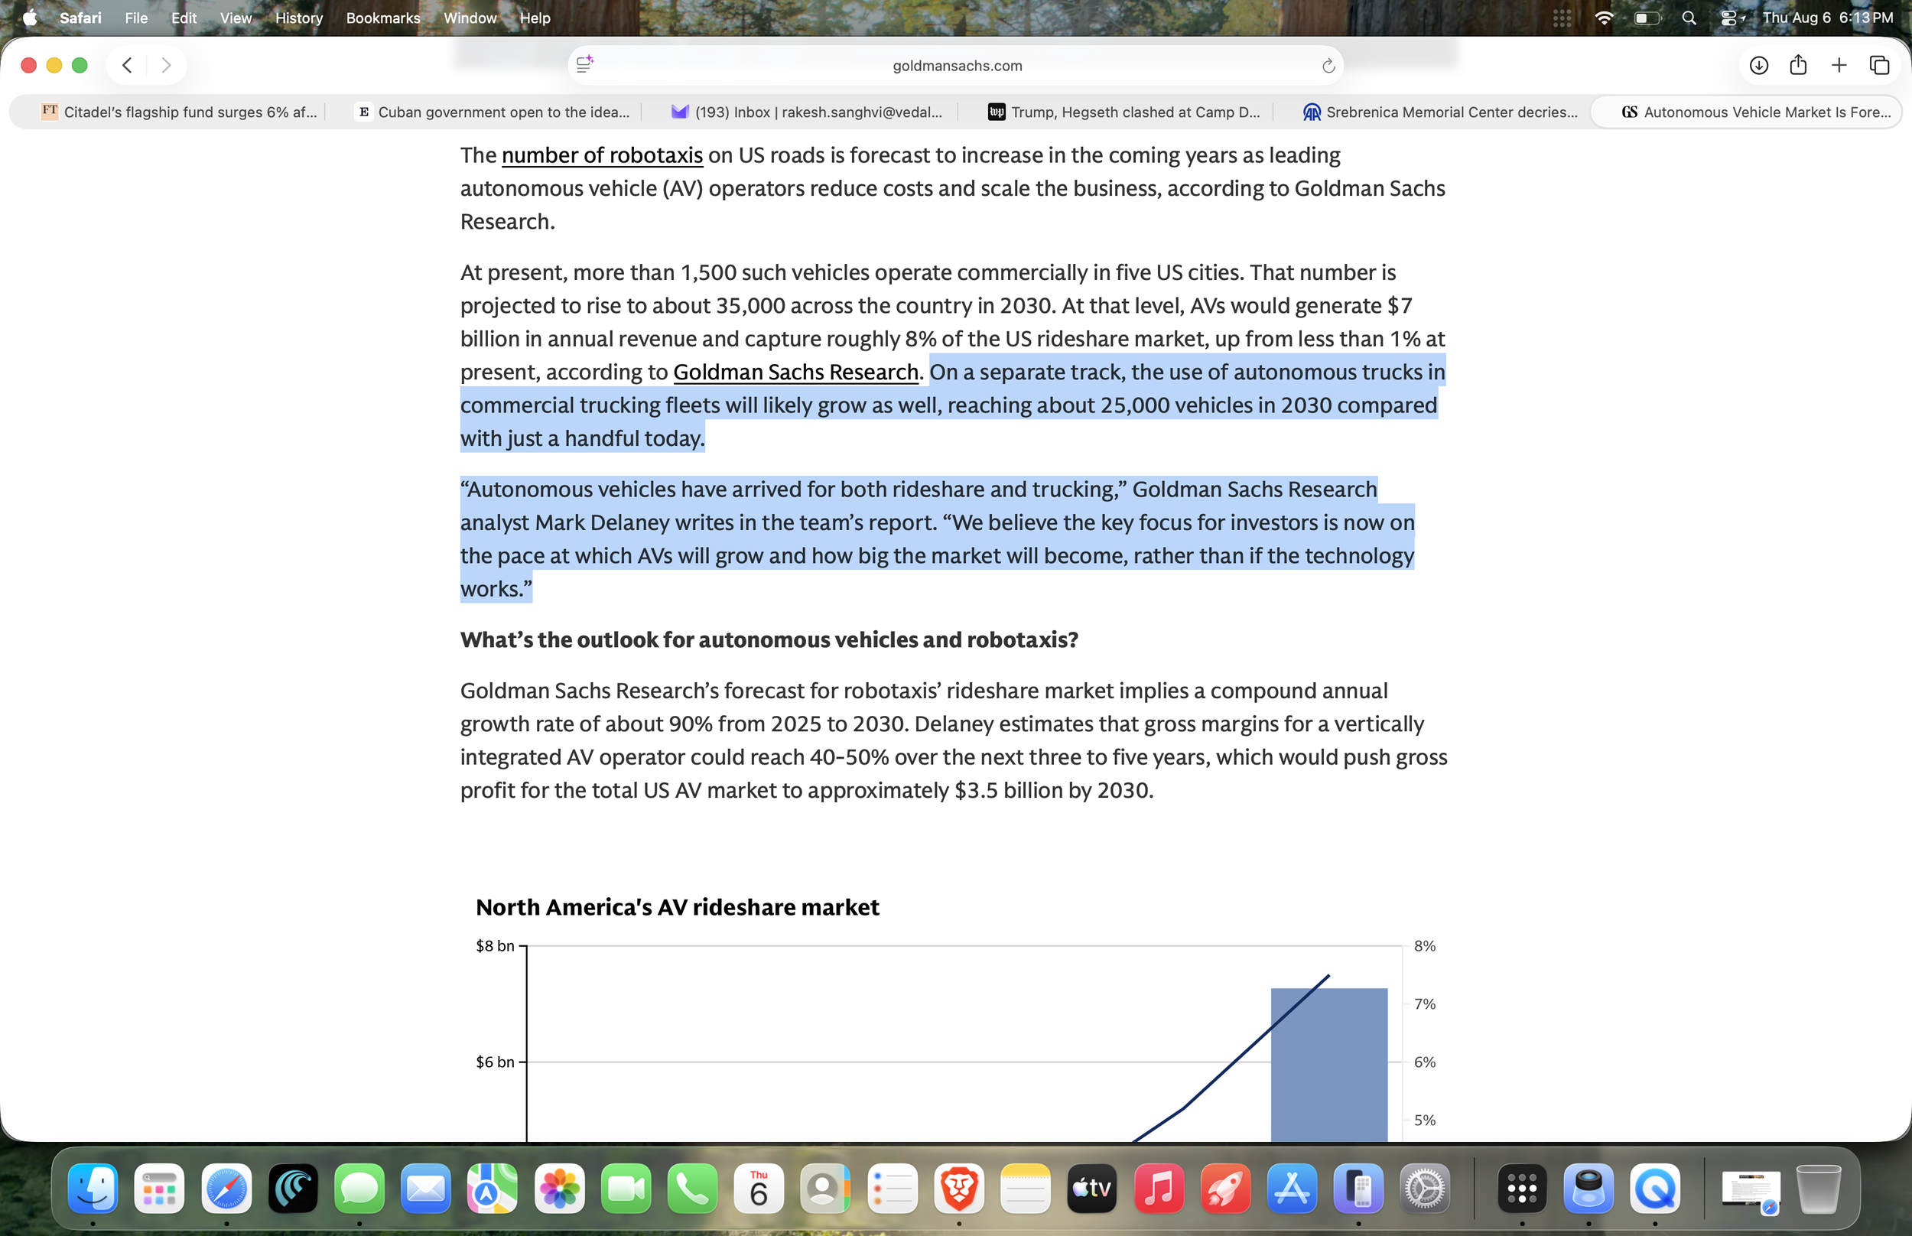This screenshot has width=1912, height=1236.
Task: Open the File menu
Action: (x=136, y=18)
